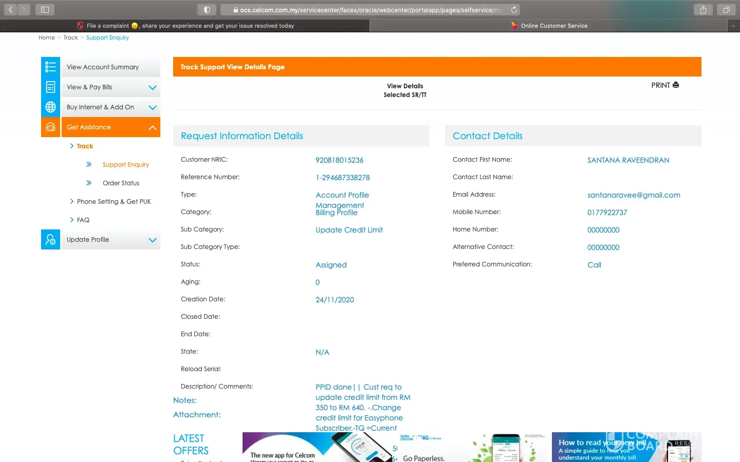Click the Update Profile user icon
Viewport: 740px width, 462px height.
click(50, 240)
